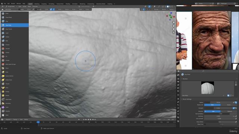Image resolution: width=239 pixels, height=134 pixels.
Task: Pick the Elastic Deform brush
Action: [15, 76]
